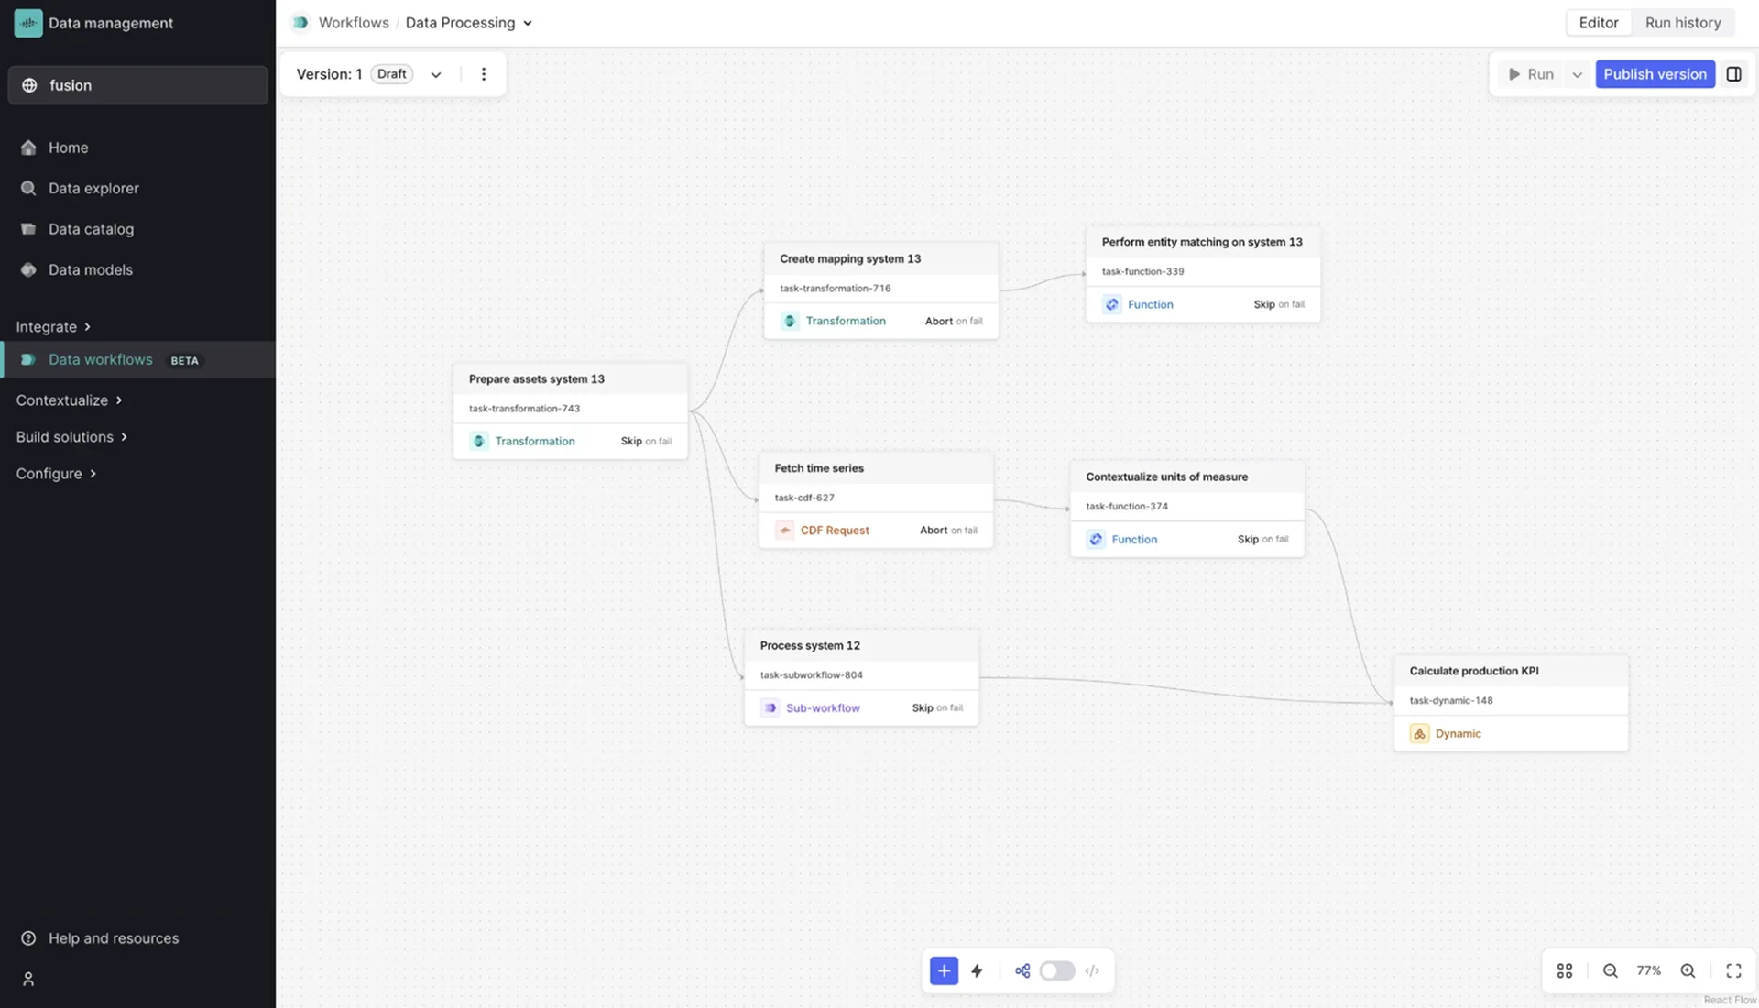The image size is (1759, 1008).
Task: Expand the Configure section
Action: 56,474
